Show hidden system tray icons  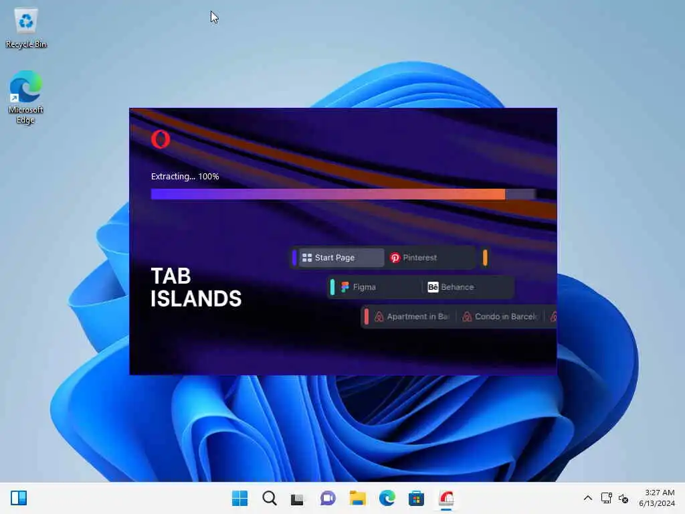click(587, 498)
